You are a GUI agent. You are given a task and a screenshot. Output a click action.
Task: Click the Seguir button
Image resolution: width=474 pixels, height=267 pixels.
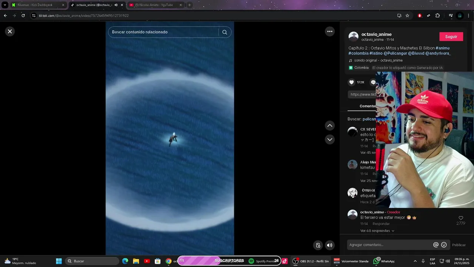point(451,37)
